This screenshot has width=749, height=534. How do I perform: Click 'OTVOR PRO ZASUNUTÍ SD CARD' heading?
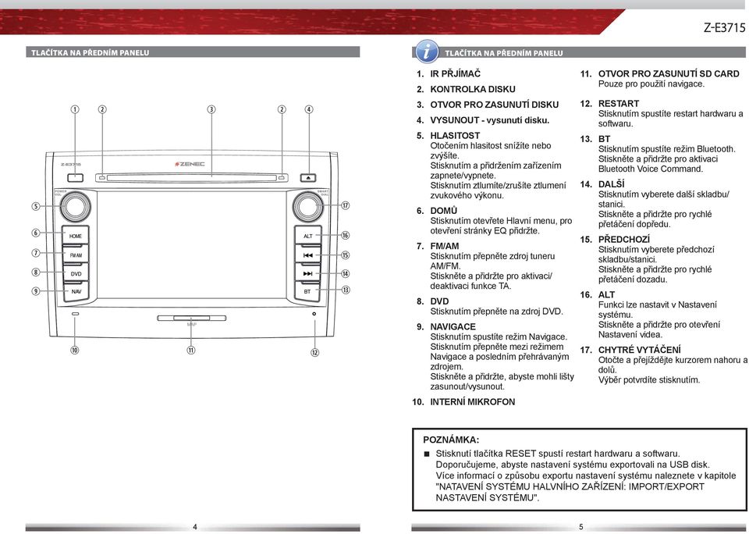tap(669, 73)
